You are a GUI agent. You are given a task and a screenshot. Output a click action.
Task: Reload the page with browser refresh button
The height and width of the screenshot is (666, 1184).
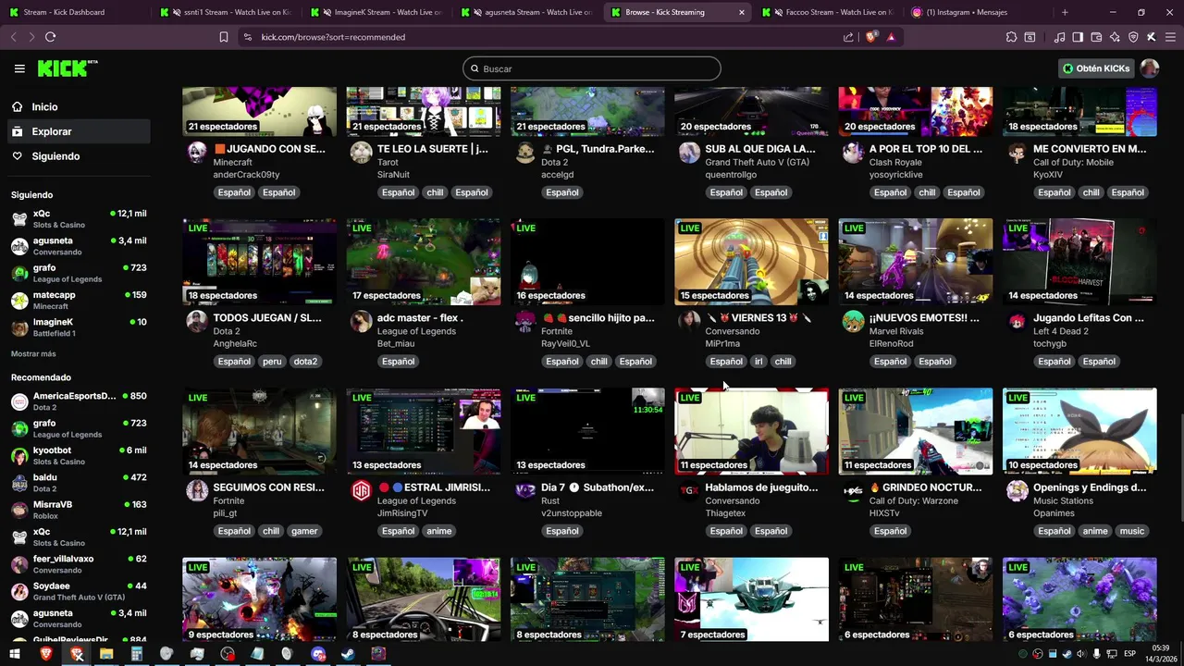[50, 37]
